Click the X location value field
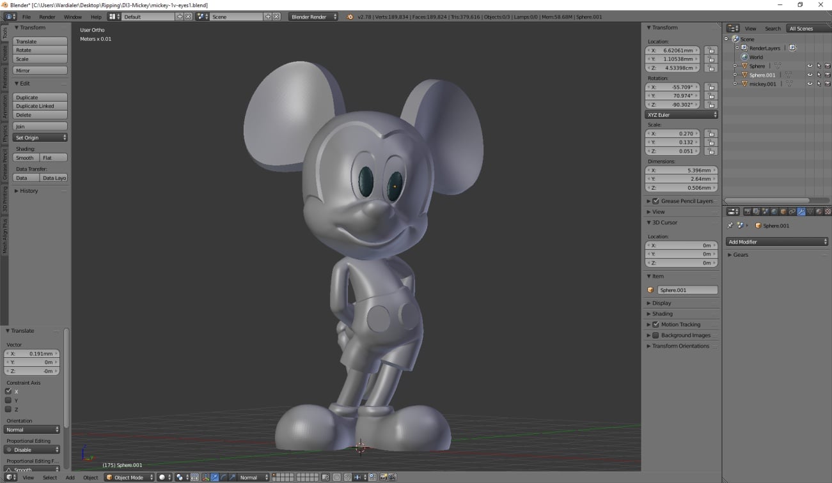Screen dimensions: 832x483 tap(673, 50)
